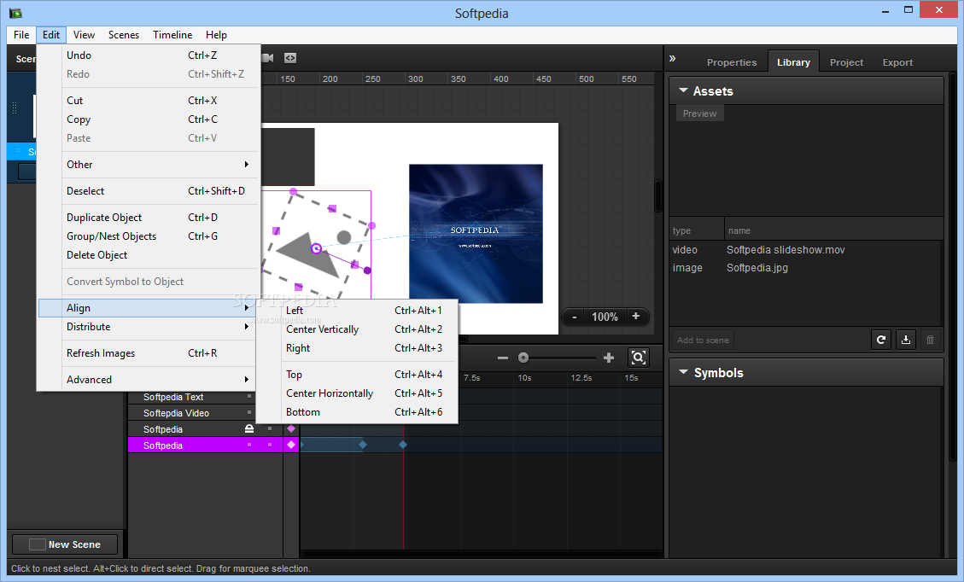Open the Timeline menu

(172, 35)
